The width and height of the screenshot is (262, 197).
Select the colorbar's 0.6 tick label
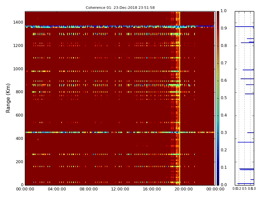[x=223, y=80]
